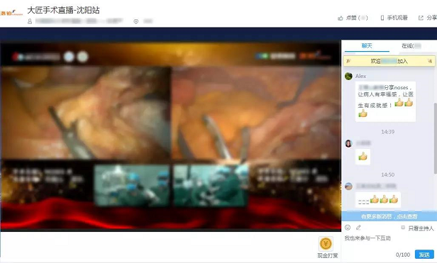Open 手机观看 mobile viewing option
This screenshot has height=263, width=437.
pos(394,18)
